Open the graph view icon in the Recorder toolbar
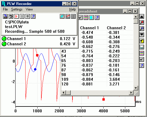 (x=68, y=16)
